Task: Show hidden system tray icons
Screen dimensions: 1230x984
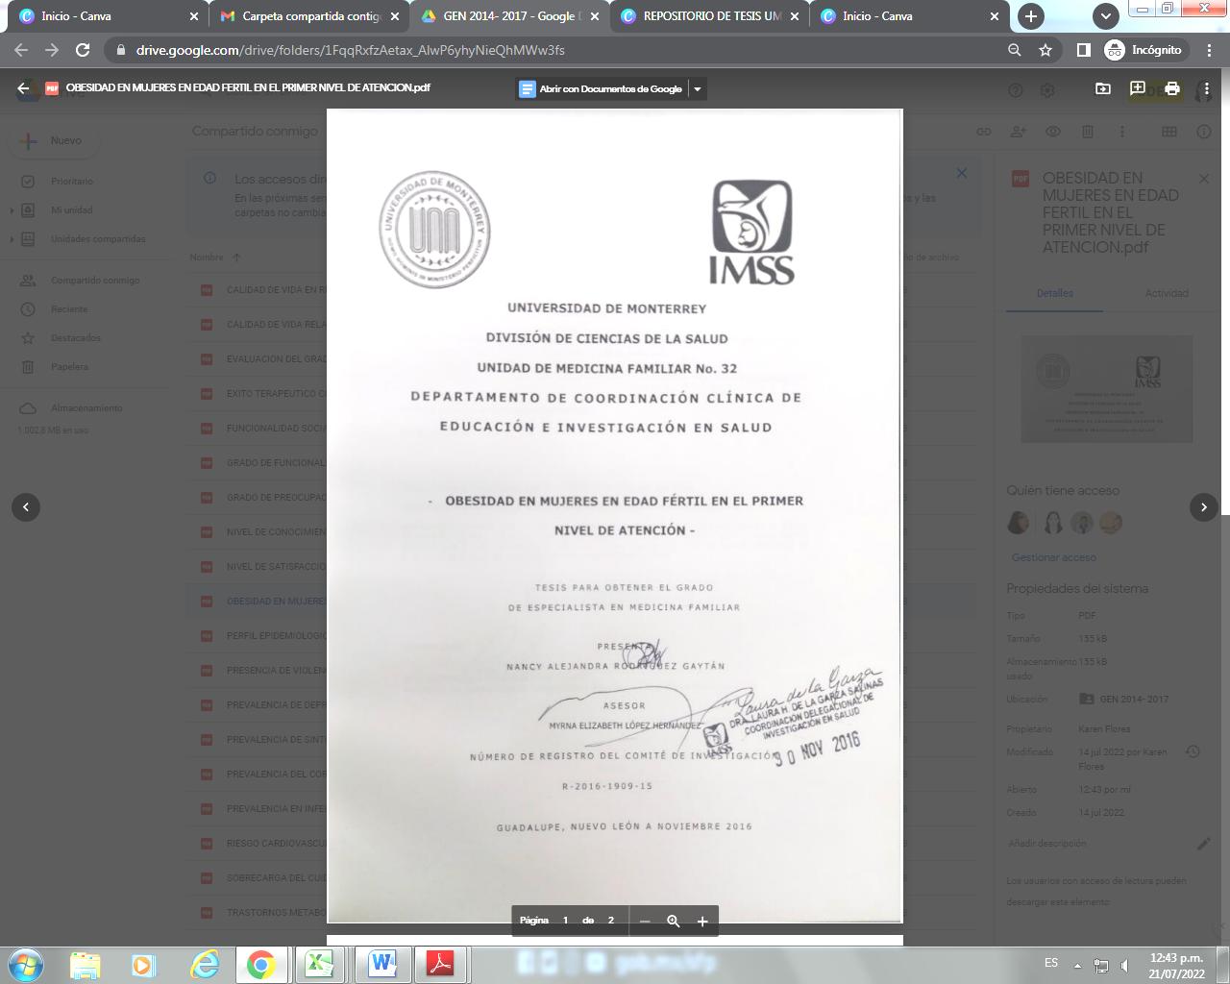Action: [x=1077, y=965]
